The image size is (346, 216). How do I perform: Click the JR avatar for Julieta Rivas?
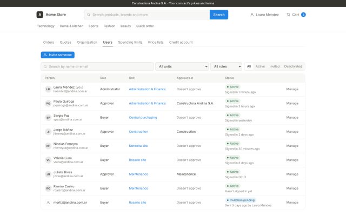tap(48, 174)
